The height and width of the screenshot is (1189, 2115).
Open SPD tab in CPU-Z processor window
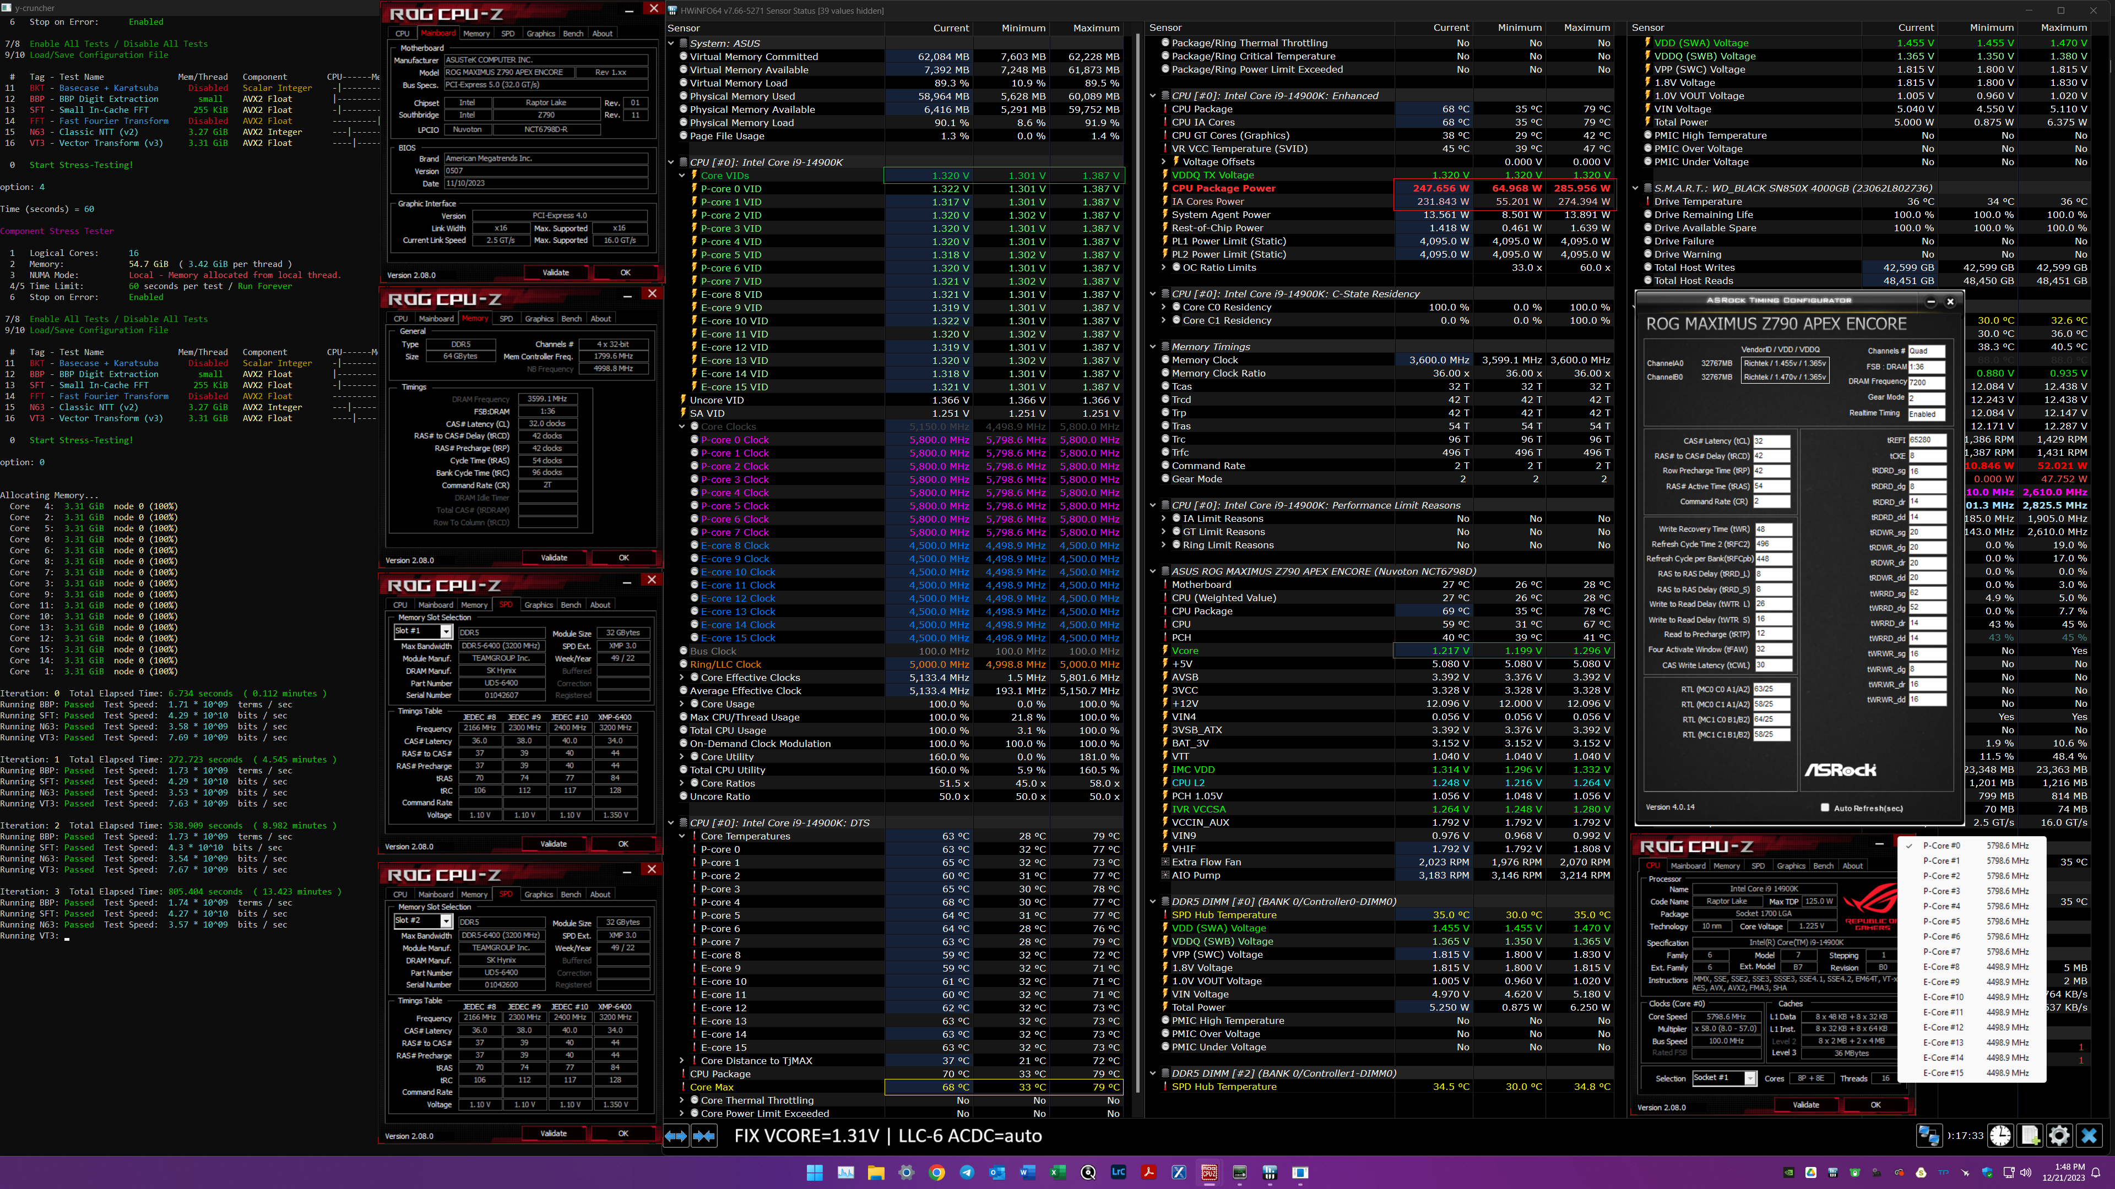click(1758, 866)
